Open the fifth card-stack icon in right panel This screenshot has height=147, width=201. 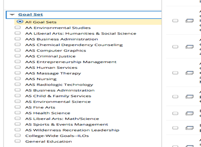(x=189, y=113)
